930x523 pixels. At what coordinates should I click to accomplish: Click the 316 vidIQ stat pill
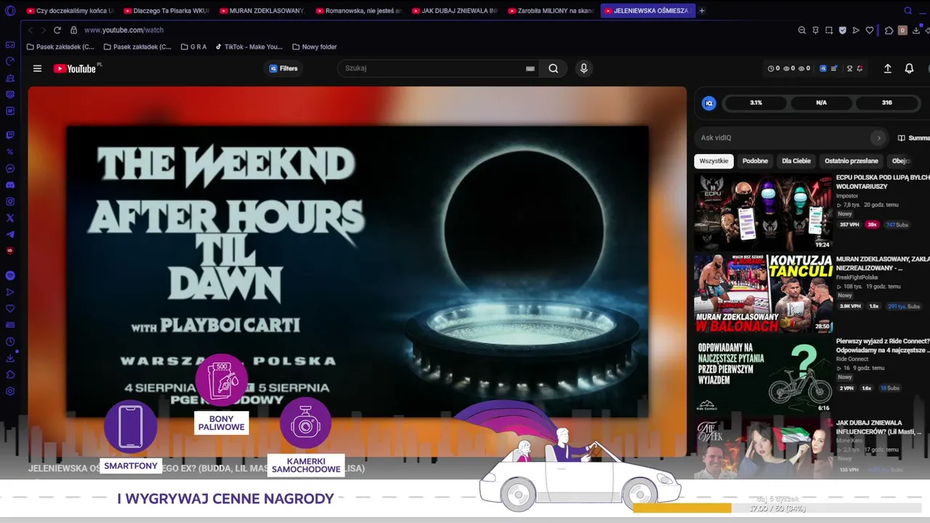886,103
